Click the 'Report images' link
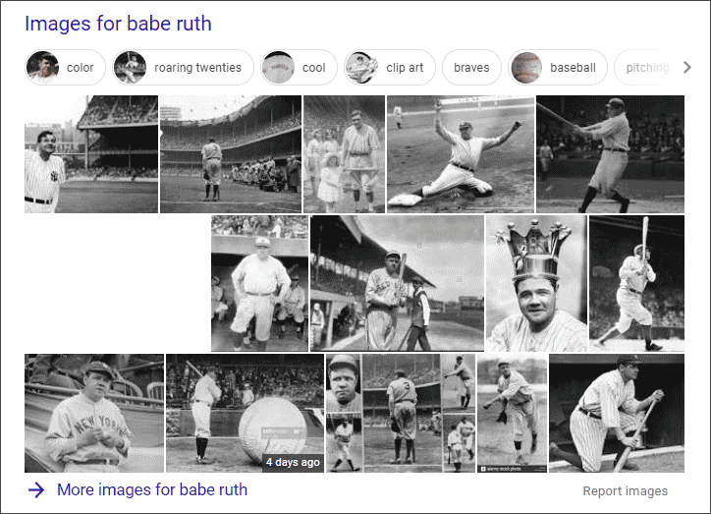711x514 pixels. tap(625, 490)
